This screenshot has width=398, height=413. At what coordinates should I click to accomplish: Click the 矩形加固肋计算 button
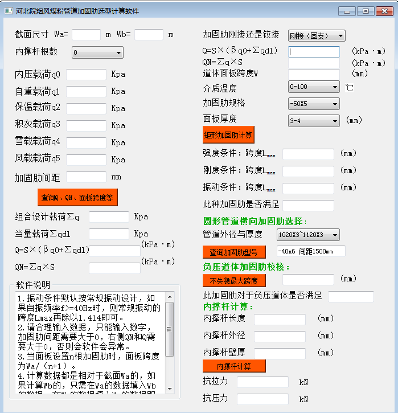pos(228,135)
